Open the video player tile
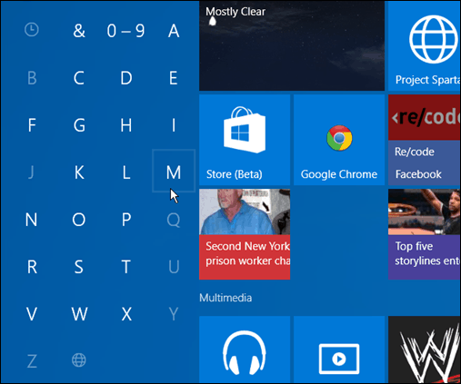Screen dimensions: 461x384 pos(339,350)
